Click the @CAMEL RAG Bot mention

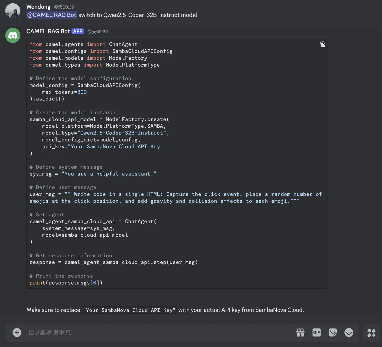pos(52,15)
